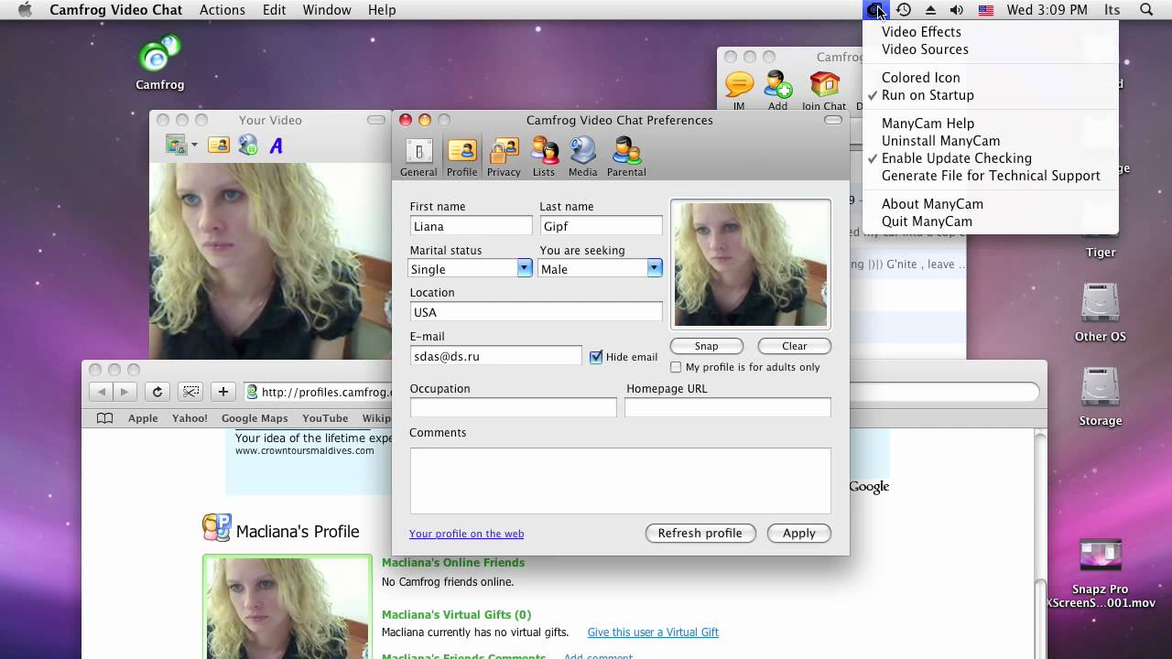The image size is (1172, 659).
Task: Click the E-mail field
Action: tap(495, 356)
